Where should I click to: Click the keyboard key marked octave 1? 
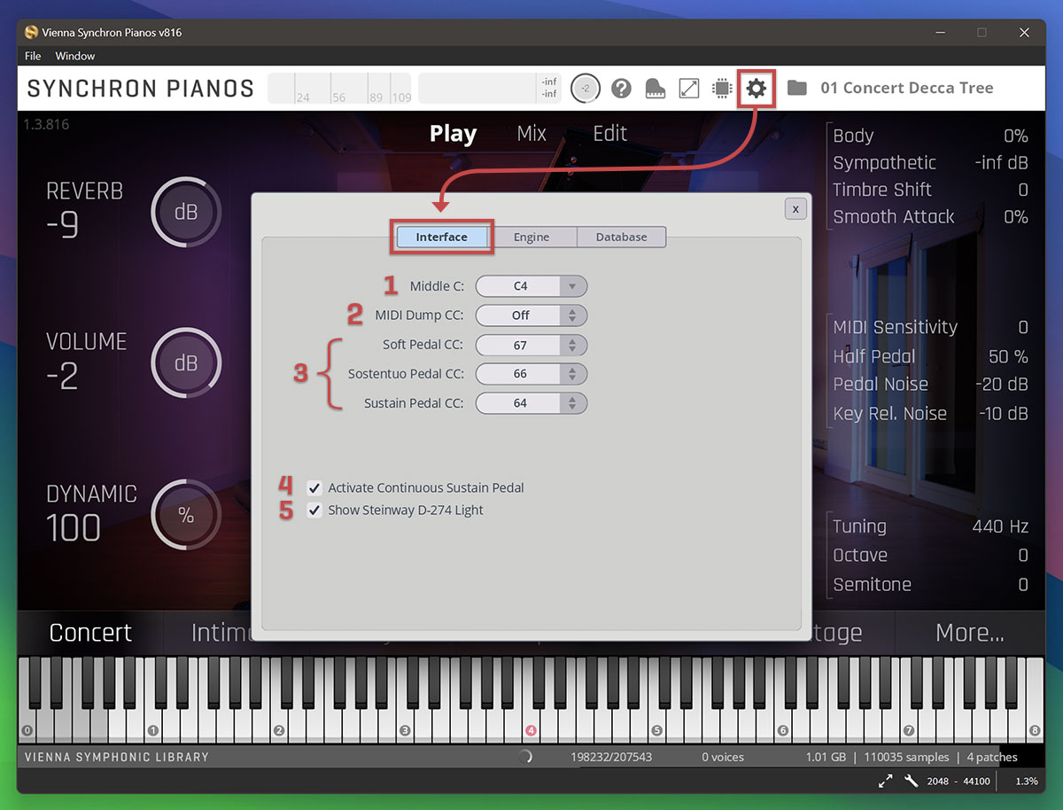click(153, 730)
